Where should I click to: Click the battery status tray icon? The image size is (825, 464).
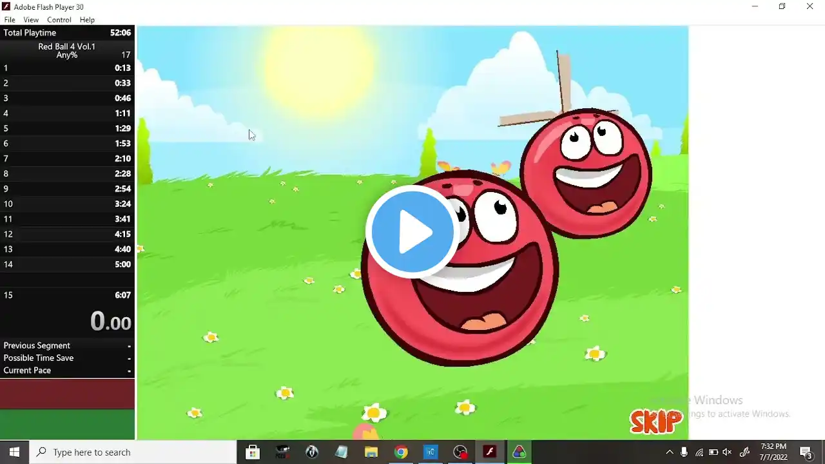[713, 452]
